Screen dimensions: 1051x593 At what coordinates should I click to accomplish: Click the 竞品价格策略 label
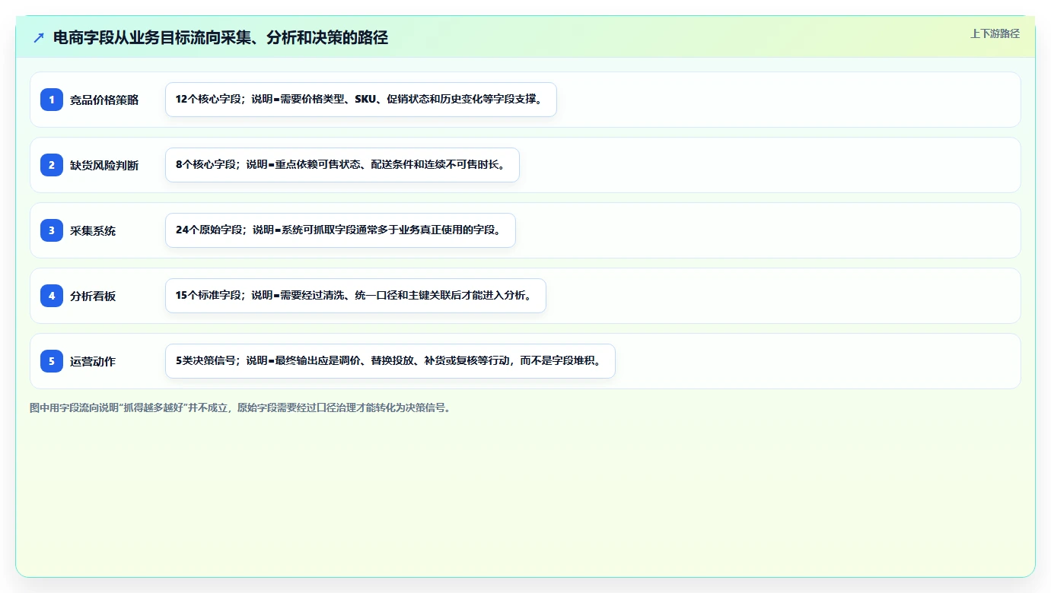[x=104, y=100]
